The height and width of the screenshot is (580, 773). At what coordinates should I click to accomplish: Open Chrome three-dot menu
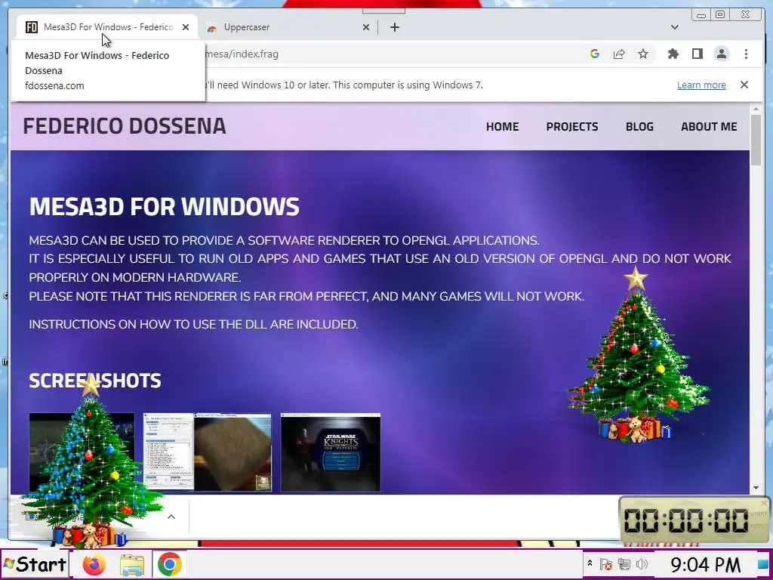pos(746,54)
